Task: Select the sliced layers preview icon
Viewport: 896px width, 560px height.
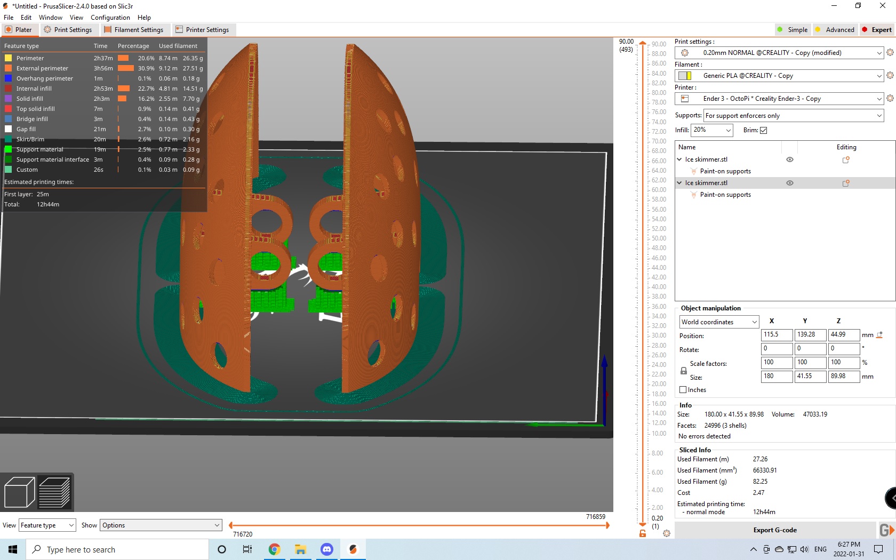Action: (x=54, y=492)
